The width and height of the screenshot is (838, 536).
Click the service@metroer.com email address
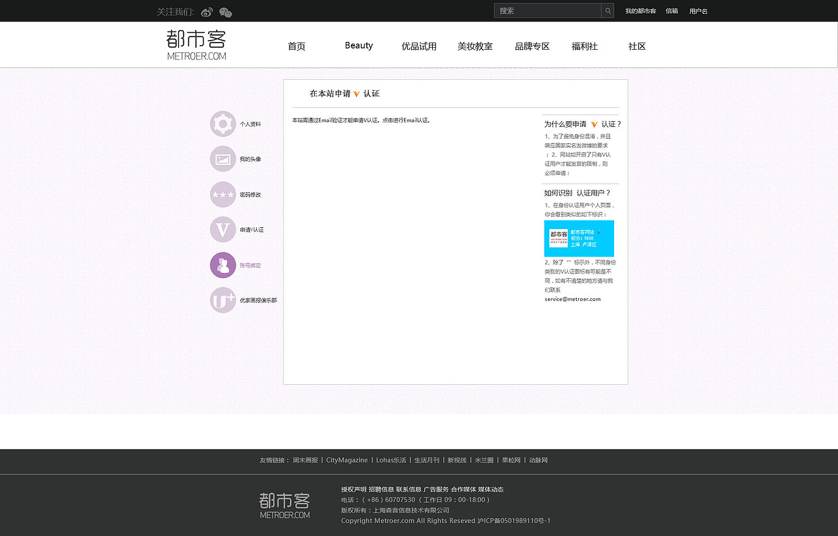[572, 299]
